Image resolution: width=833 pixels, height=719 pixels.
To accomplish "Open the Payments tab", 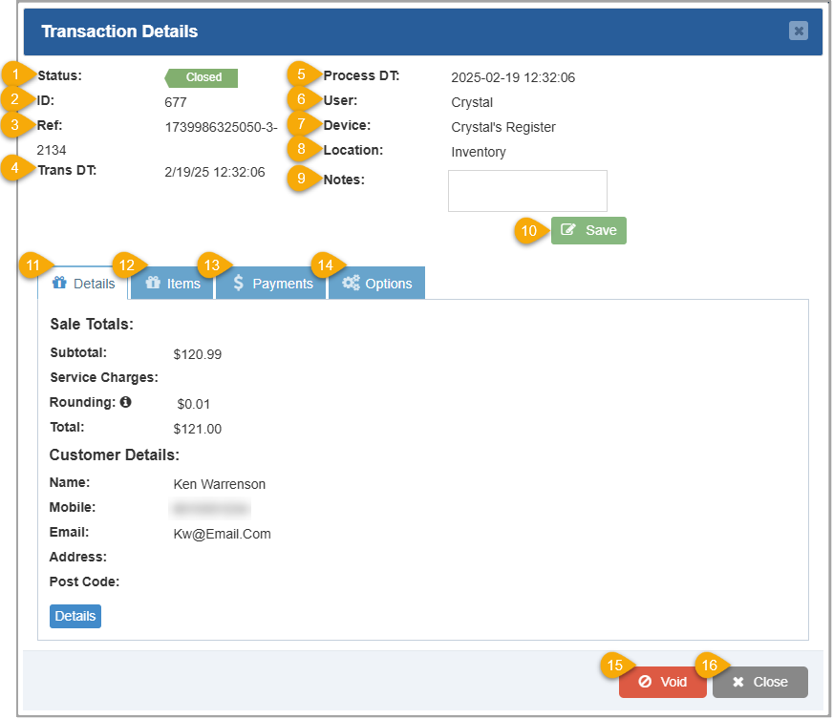I will point(270,283).
